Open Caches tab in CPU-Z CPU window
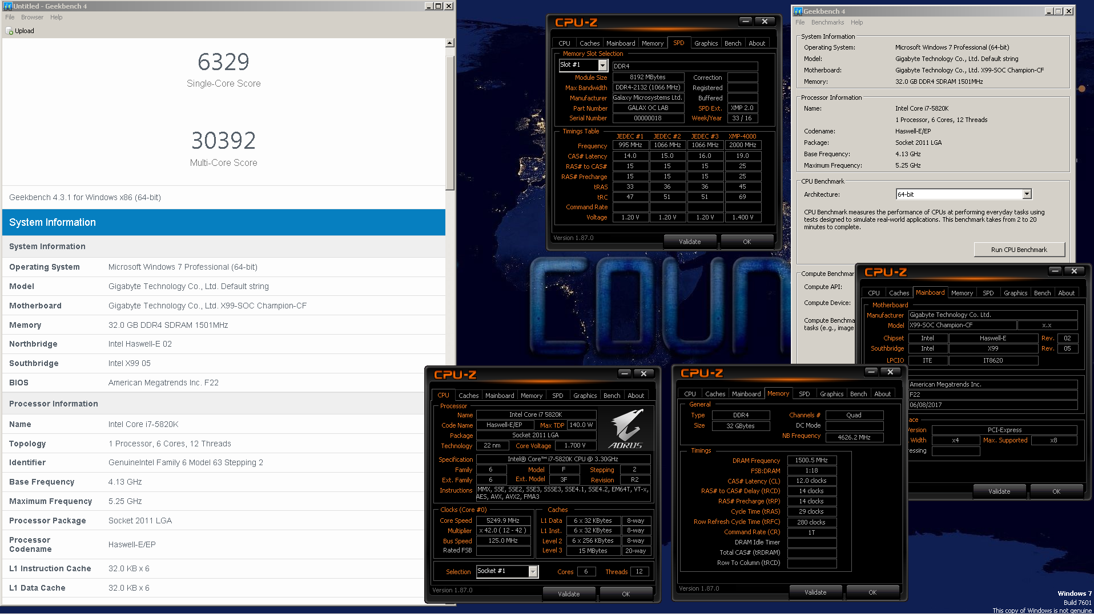 pyautogui.click(x=468, y=396)
